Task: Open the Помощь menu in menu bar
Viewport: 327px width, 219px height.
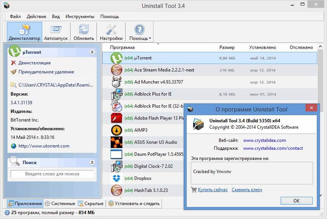Action: click(109, 17)
